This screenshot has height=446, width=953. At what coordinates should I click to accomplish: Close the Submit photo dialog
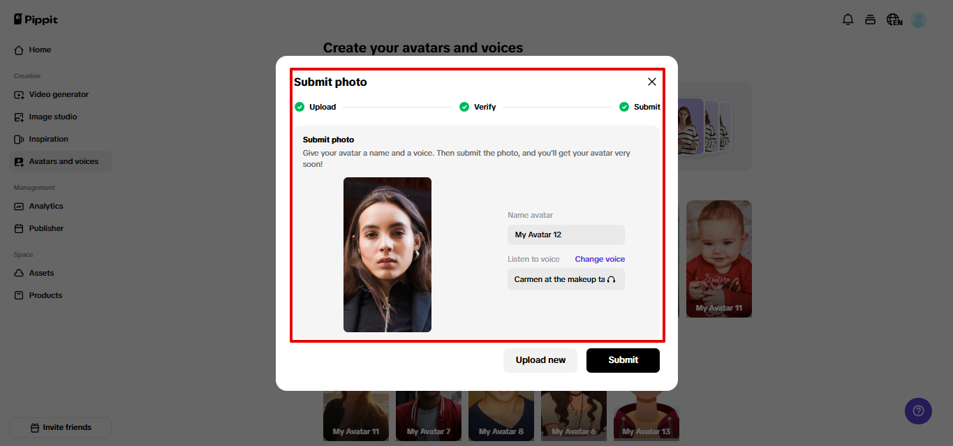point(652,82)
